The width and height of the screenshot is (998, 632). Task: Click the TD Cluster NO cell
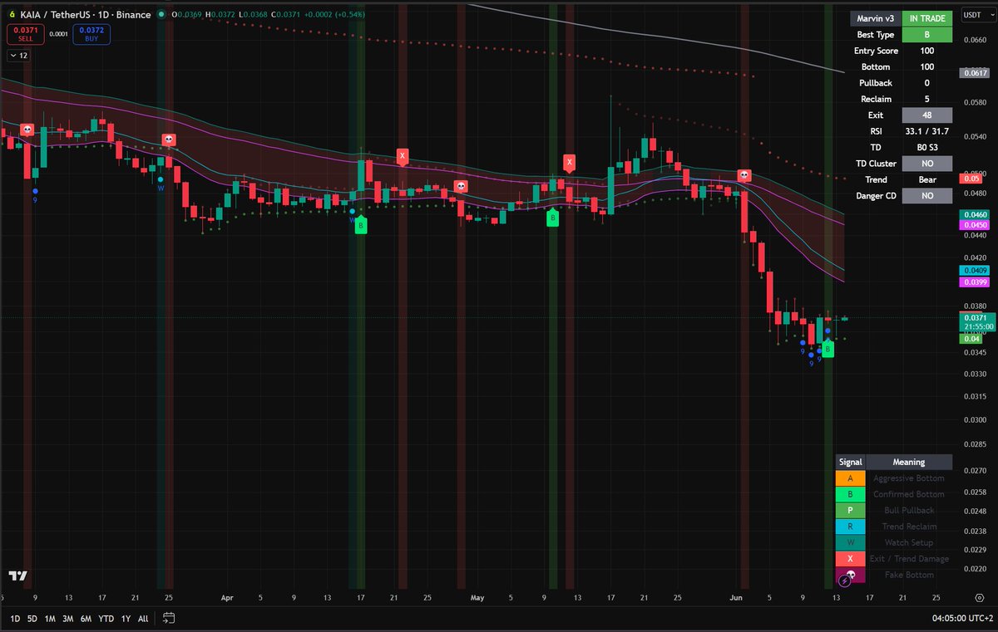point(926,164)
